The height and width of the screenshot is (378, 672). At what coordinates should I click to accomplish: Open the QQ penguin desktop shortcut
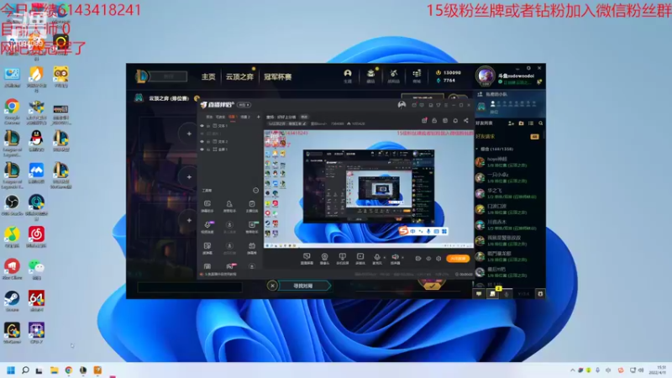36,141
